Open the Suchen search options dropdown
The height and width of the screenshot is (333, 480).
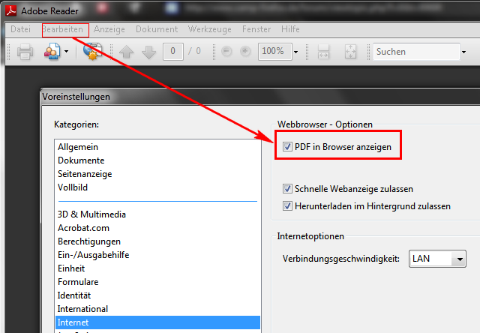click(x=463, y=52)
